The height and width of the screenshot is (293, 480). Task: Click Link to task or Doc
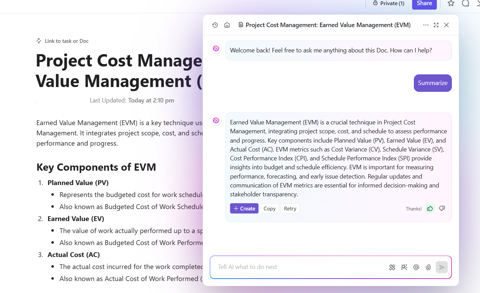(x=62, y=41)
